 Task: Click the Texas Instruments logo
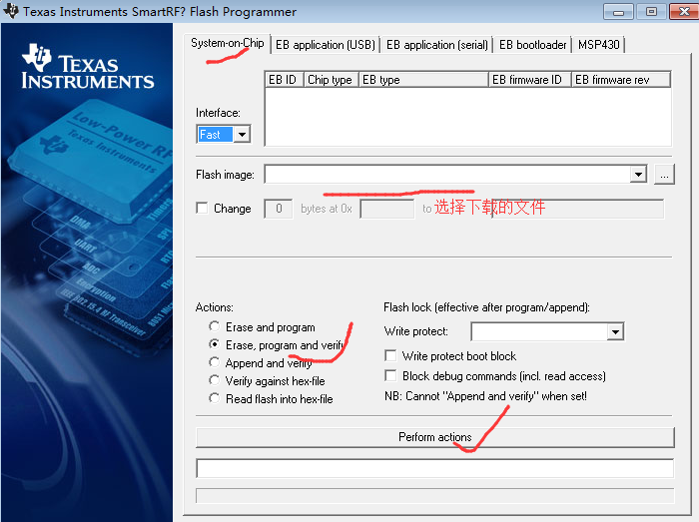tap(88, 67)
